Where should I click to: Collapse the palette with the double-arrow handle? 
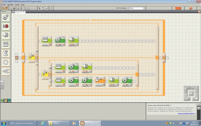(2, 85)
